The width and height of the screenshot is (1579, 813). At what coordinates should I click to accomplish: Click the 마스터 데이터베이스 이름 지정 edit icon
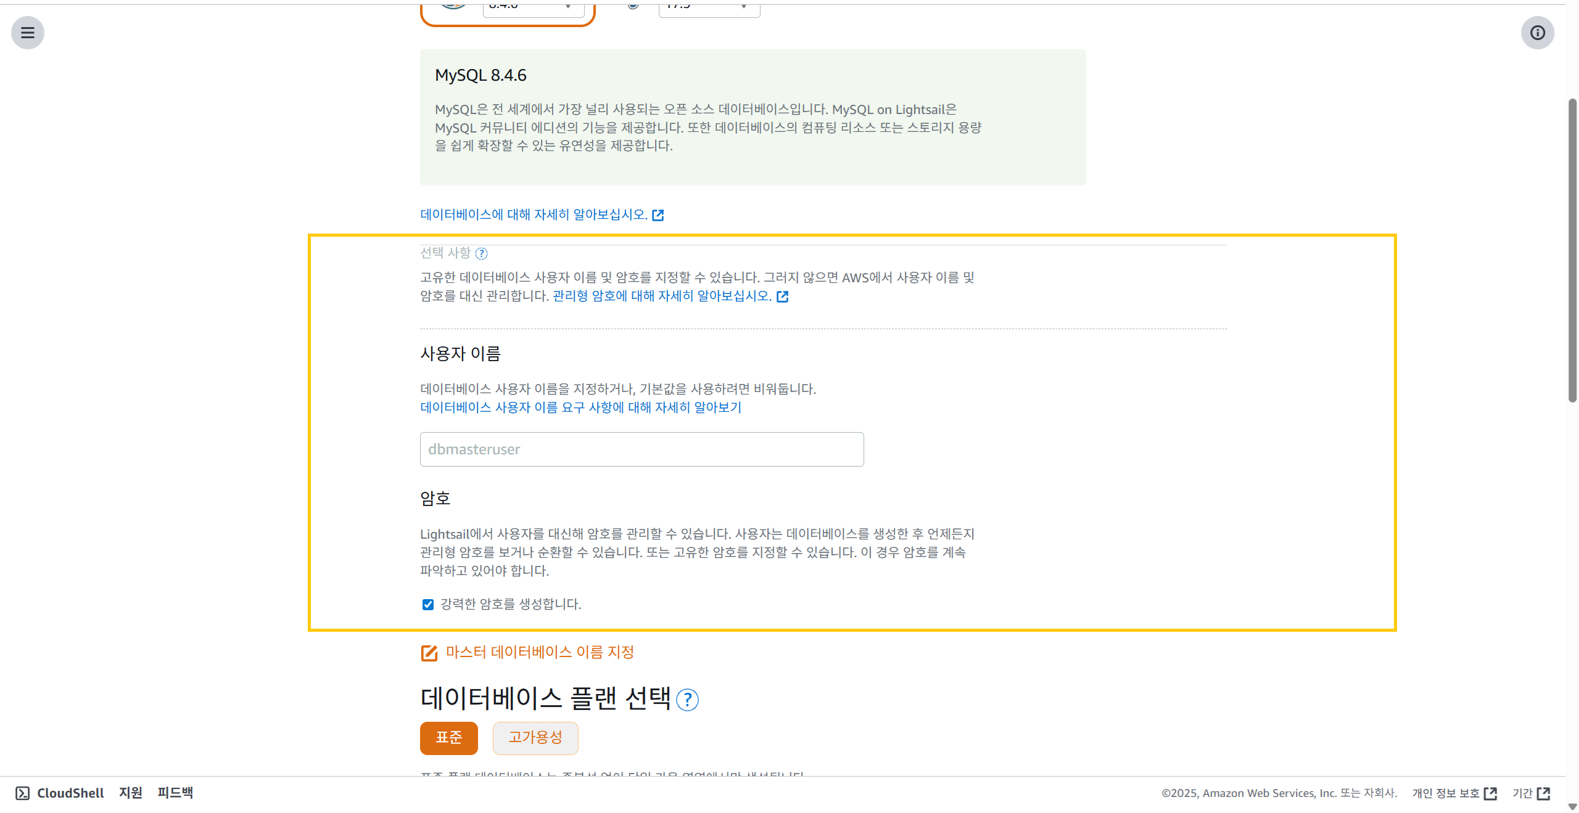coord(429,653)
